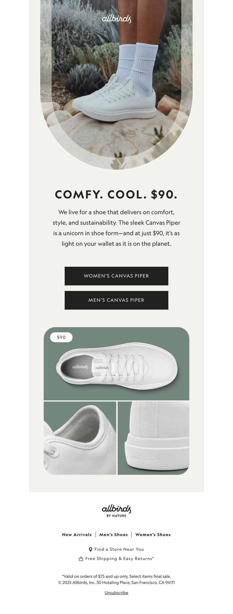Viewport: 233px width, 614px height.
Task: Click the store location pin icon
Action: click(91, 549)
